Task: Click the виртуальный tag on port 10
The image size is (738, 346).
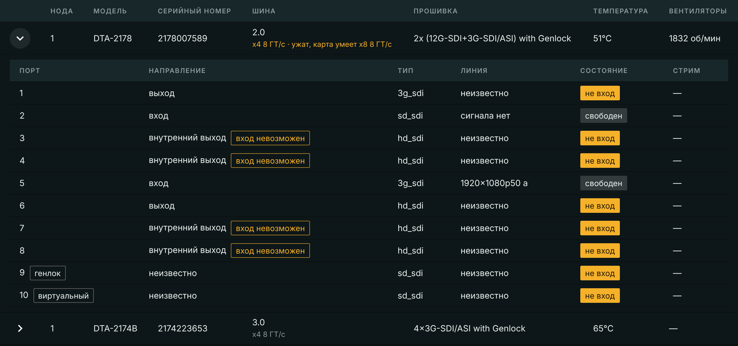Action: tap(63, 296)
